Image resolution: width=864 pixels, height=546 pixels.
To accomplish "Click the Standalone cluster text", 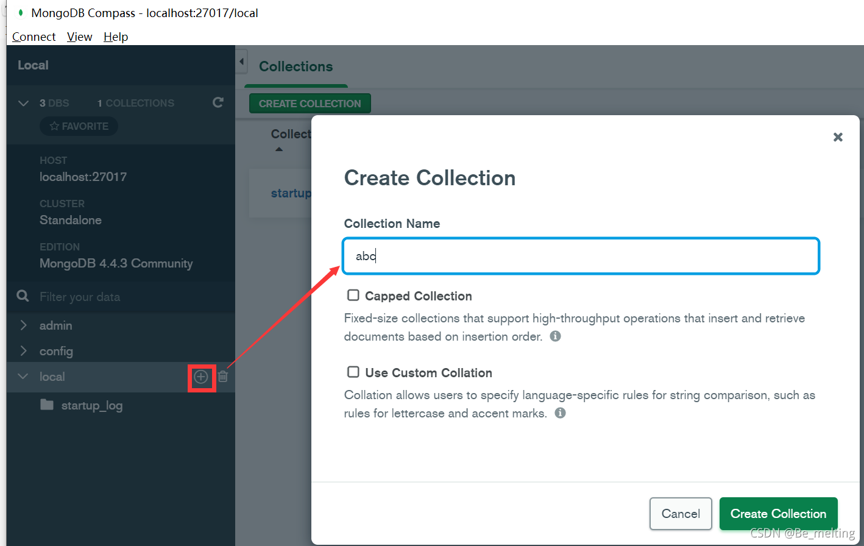I will [x=71, y=220].
